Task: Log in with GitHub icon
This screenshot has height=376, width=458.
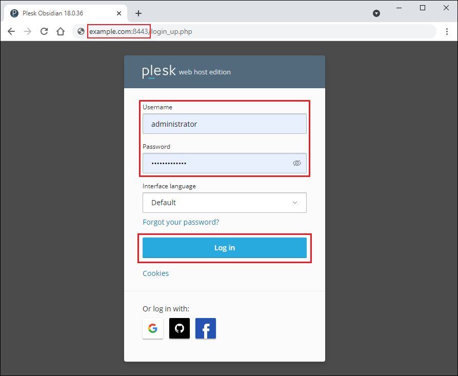Action: [x=180, y=328]
